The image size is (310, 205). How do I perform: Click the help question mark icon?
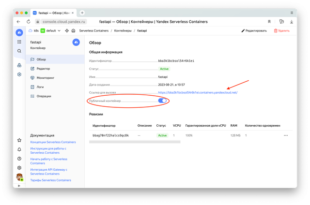pyautogui.click(x=19, y=159)
